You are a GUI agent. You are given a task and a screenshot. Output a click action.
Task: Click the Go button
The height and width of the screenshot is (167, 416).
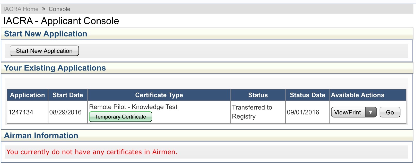(x=390, y=112)
